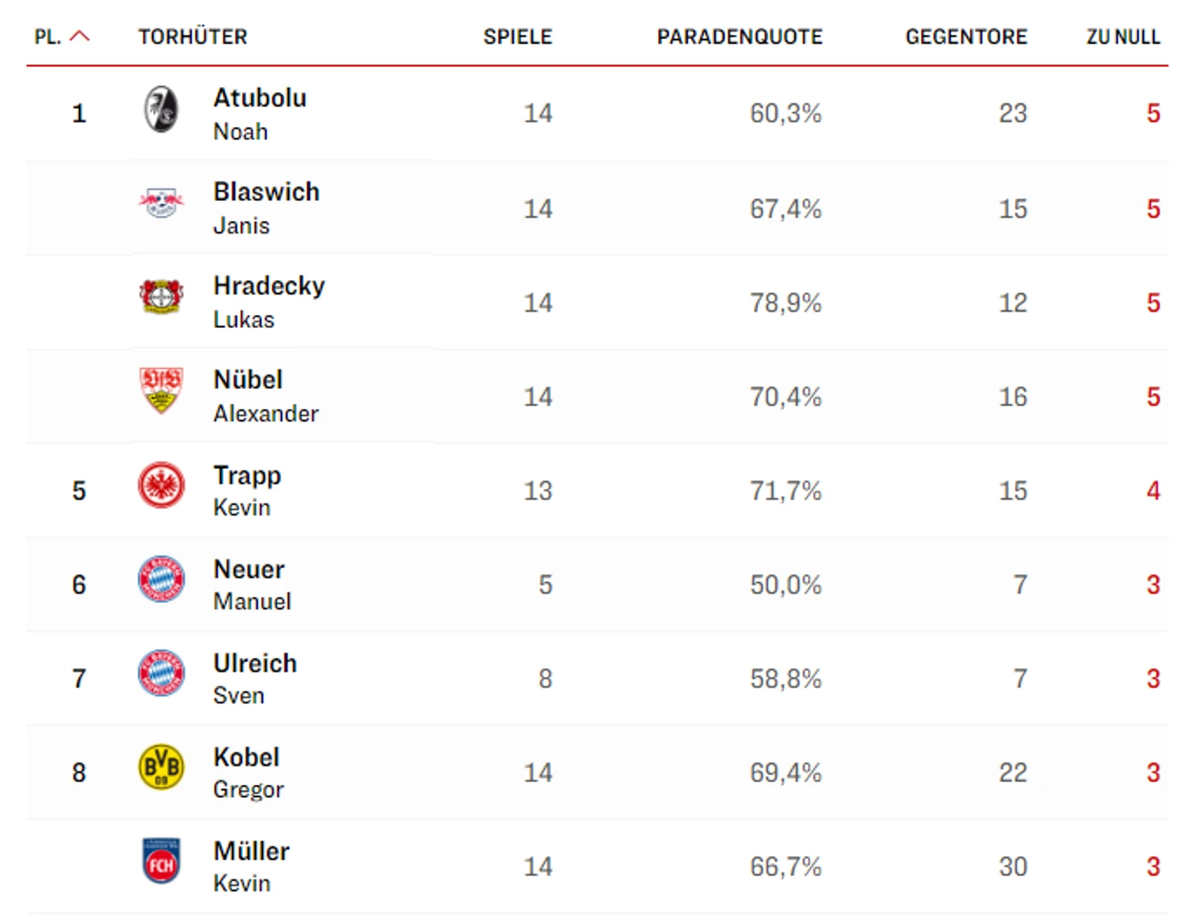Sort by Gegentore column header
1189x915 pixels.
click(966, 37)
